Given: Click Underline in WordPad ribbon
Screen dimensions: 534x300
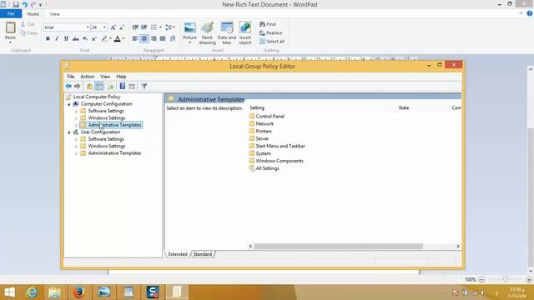Looking at the screenshot, I should [x=66, y=39].
